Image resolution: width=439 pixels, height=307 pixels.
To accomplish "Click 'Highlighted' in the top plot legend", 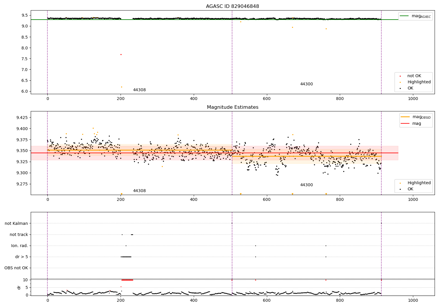I will pyautogui.click(x=419, y=82).
